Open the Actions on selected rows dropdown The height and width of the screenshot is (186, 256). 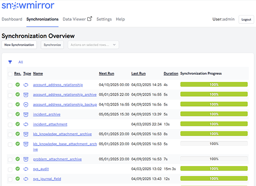point(94,45)
